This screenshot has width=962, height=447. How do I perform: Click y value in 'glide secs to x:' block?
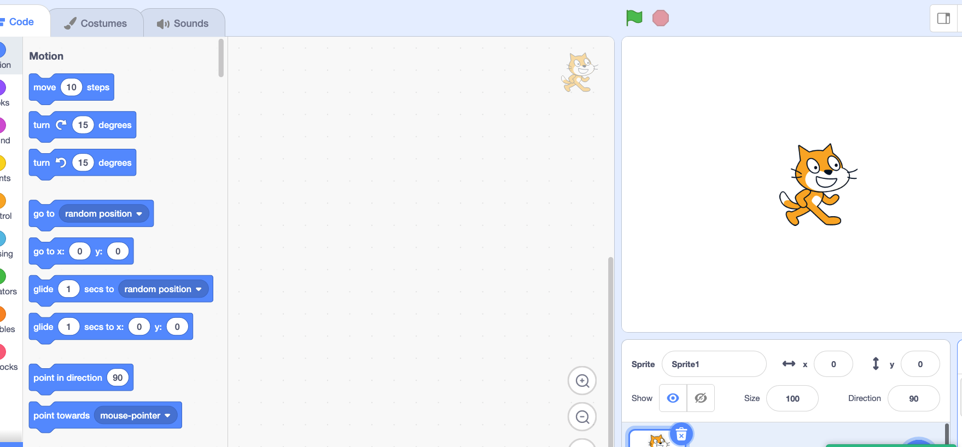(x=177, y=327)
